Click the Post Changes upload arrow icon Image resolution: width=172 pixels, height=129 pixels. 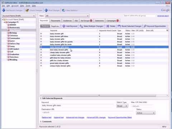click(x=46, y=10)
